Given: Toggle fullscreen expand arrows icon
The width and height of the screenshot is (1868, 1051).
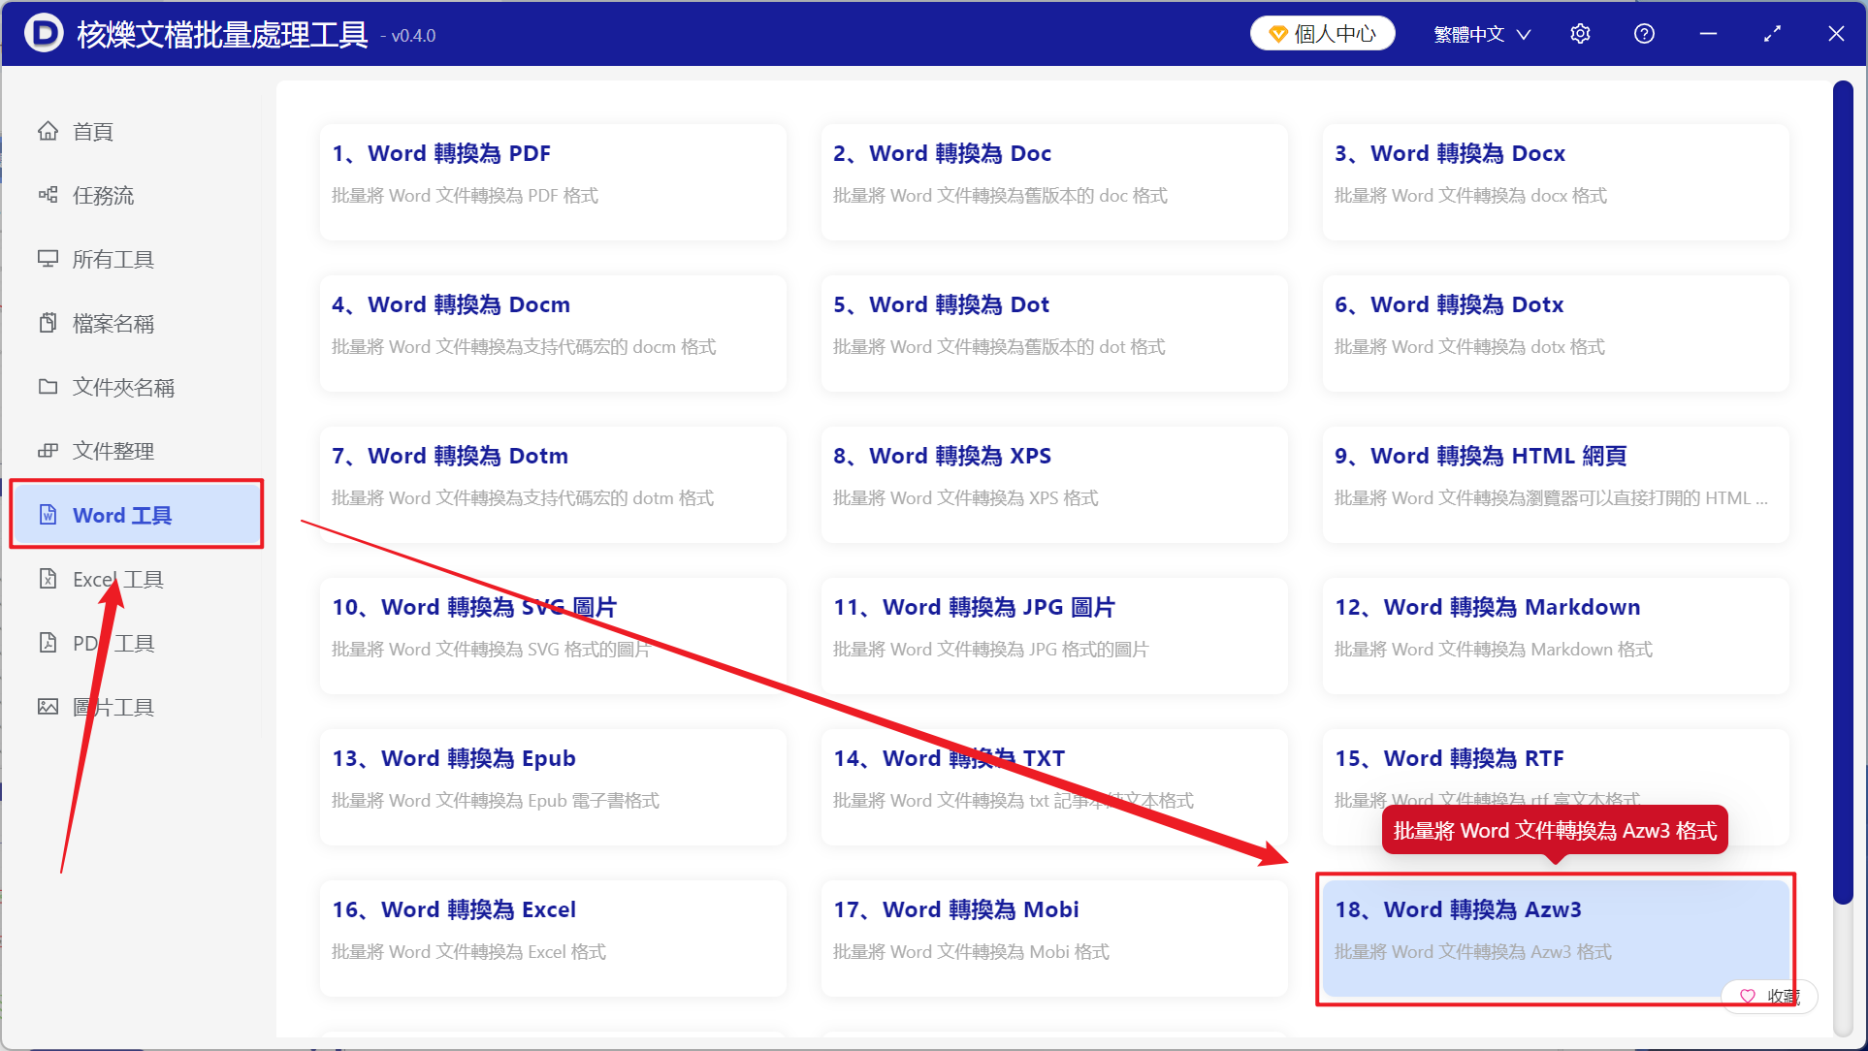Looking at the screenshot, I should [x=1772, y=34].
